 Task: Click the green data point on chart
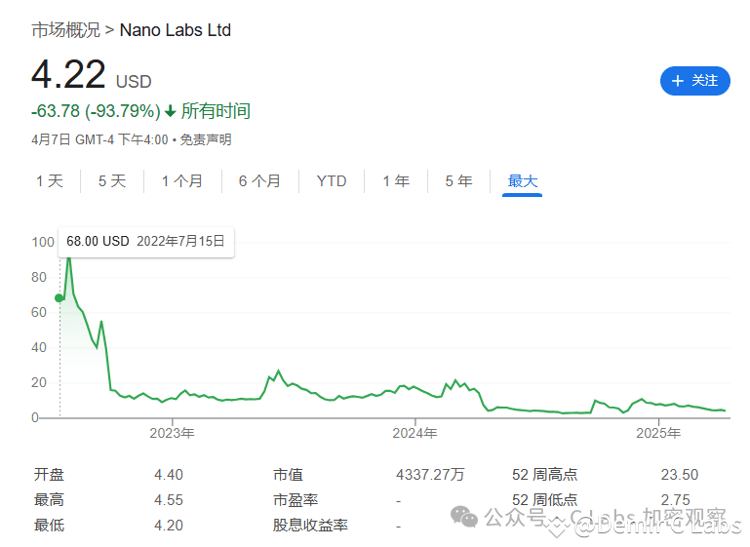click(x=59, y=298)
